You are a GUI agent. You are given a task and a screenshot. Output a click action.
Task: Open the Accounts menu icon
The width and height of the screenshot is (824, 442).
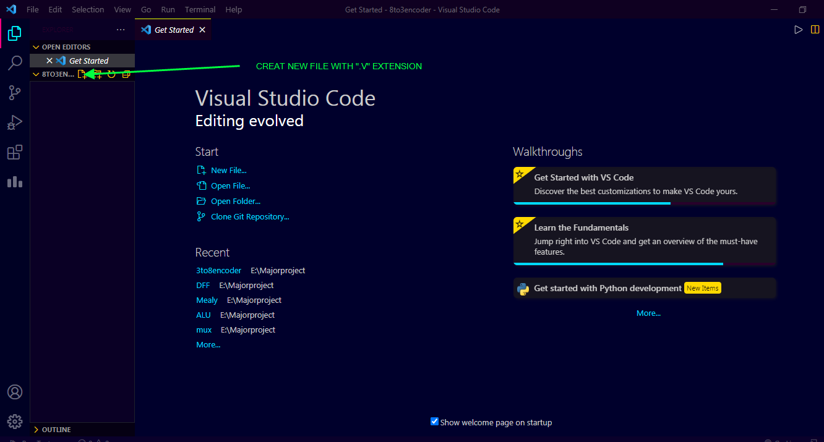pyautogui.click(x=15, y=393)
